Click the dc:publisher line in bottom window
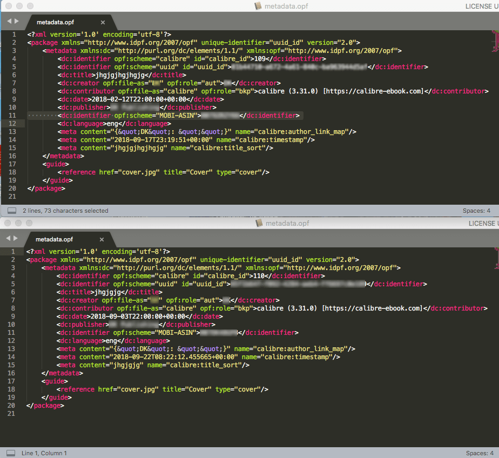The image size is (499, 458). [136, 324]
